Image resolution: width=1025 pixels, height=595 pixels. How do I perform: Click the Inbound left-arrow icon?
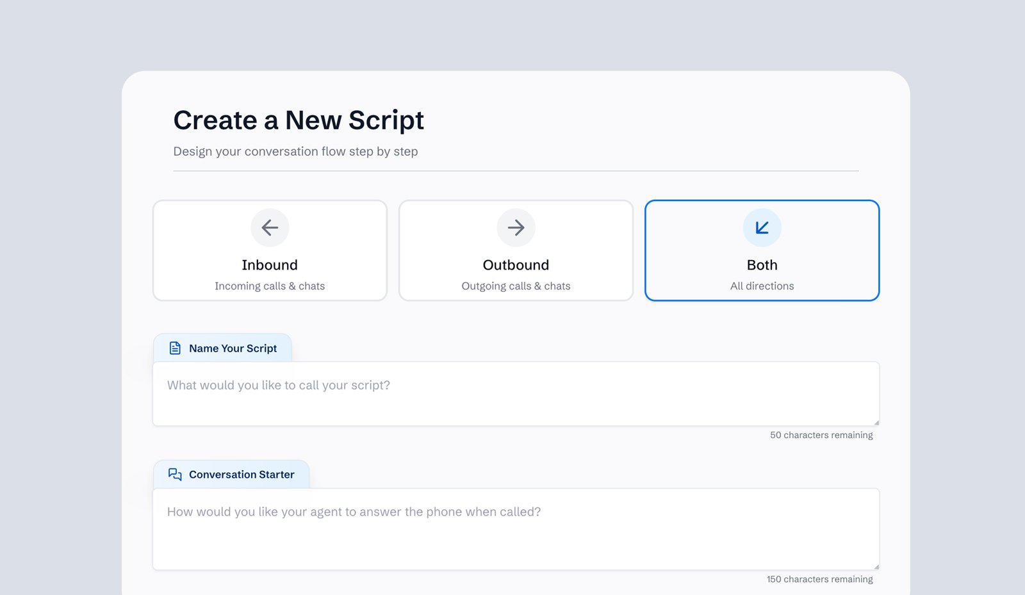(x=270, y=227)
